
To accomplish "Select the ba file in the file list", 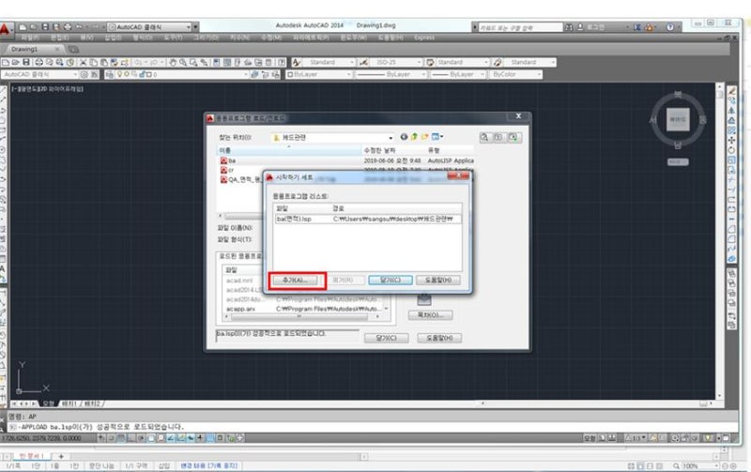I will (x=228, y=160).
